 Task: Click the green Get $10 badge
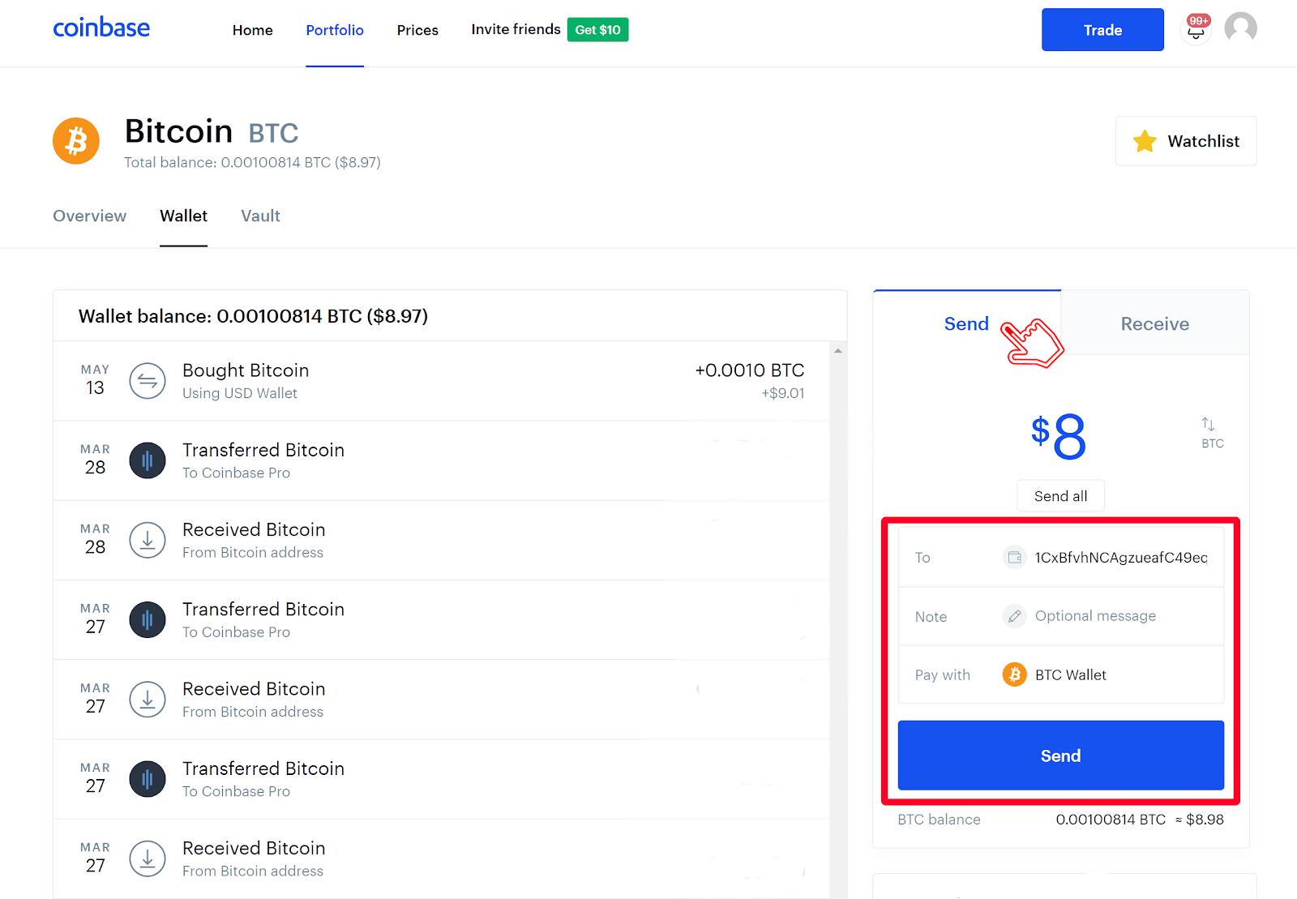(597, 30)
